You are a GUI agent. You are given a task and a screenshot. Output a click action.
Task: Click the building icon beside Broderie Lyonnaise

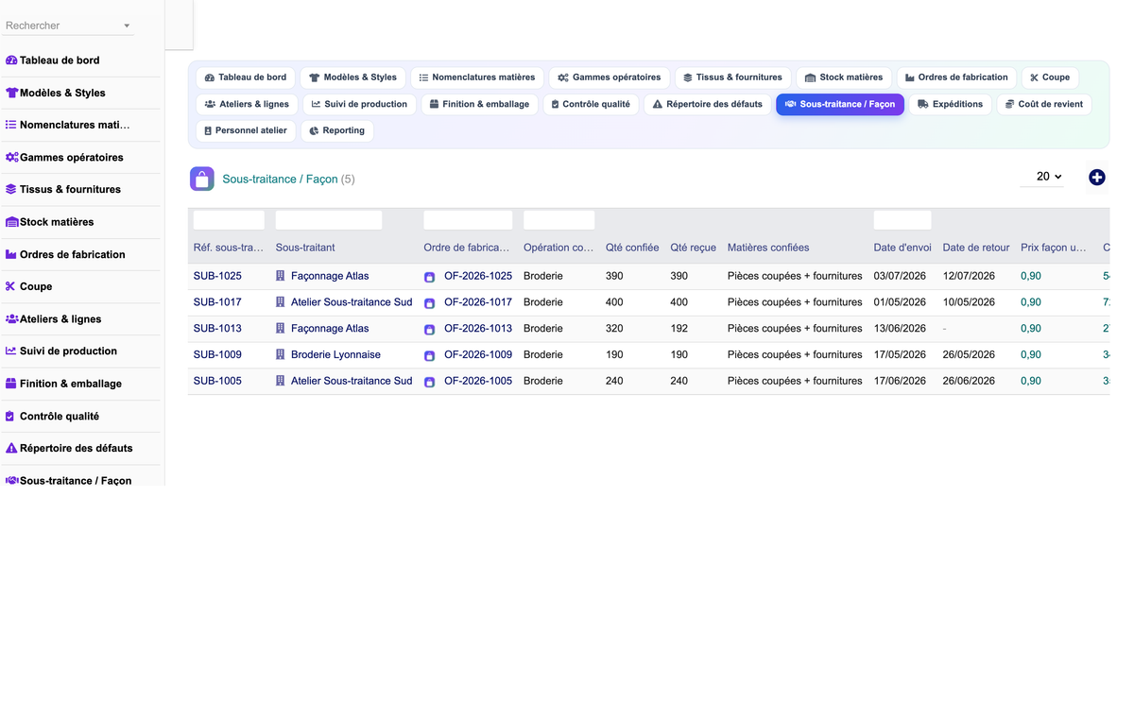pyautogui.click(x=281, y=354)
